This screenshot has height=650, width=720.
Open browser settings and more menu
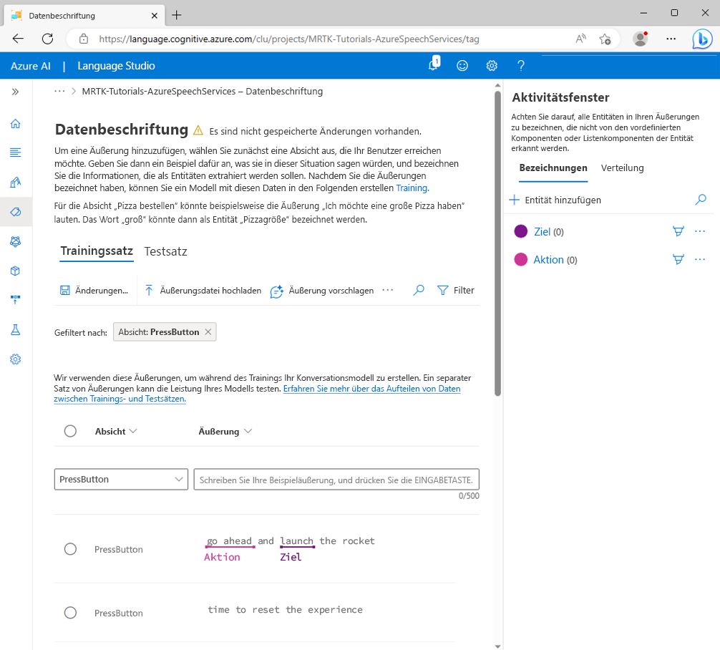[x=671, y=39]
